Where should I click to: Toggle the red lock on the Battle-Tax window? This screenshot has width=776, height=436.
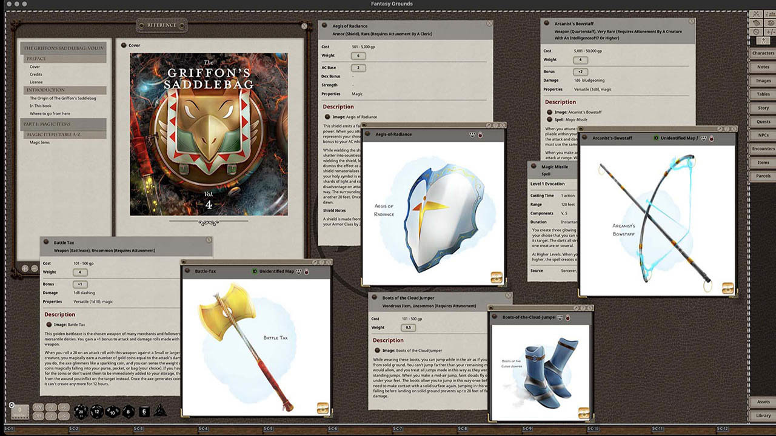307,272
